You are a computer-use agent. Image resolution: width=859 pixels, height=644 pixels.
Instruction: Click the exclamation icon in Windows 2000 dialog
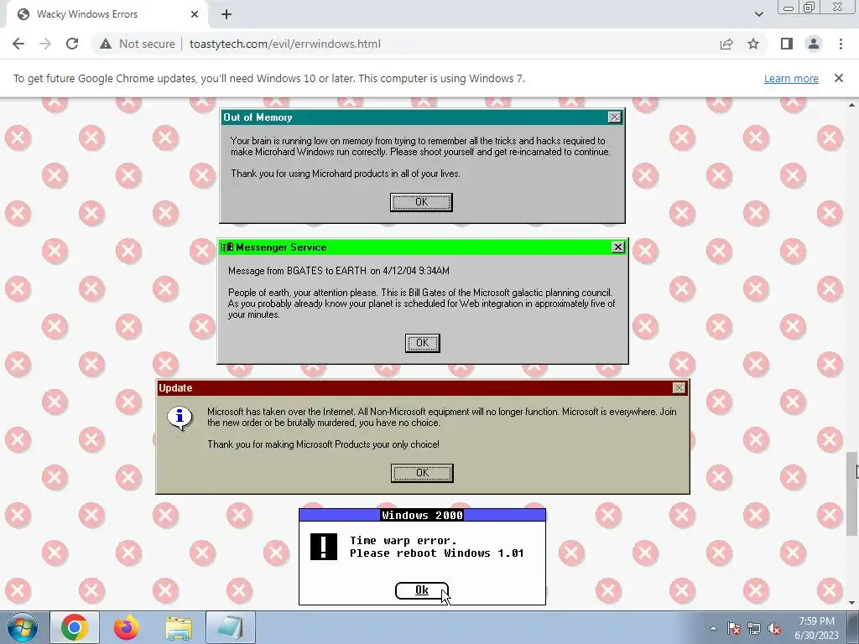(324, 547)
